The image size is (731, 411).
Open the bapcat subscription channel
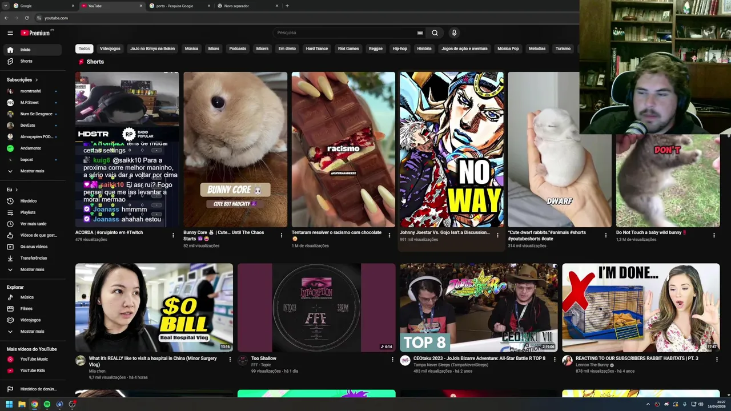click(33, 160)
